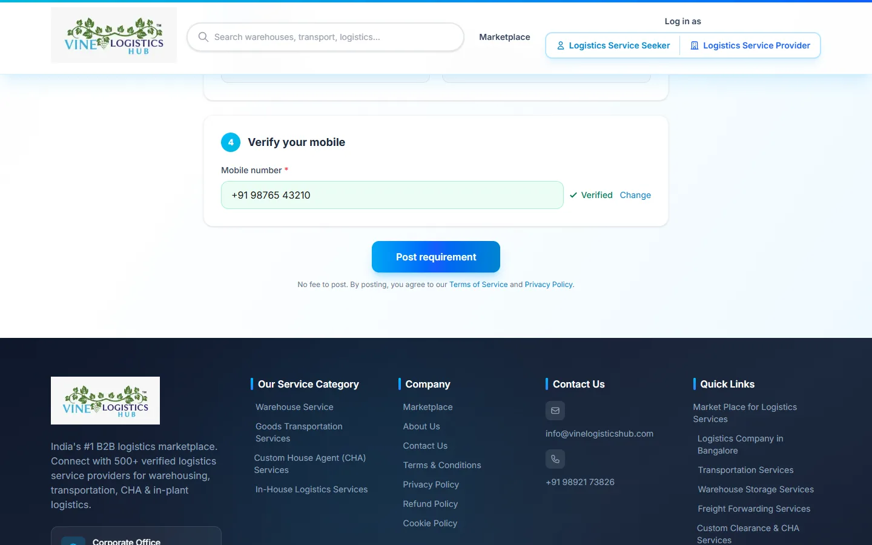Open Warehouse Storage Services quick link
Viewport: 872px width, 545px height.
756,489
